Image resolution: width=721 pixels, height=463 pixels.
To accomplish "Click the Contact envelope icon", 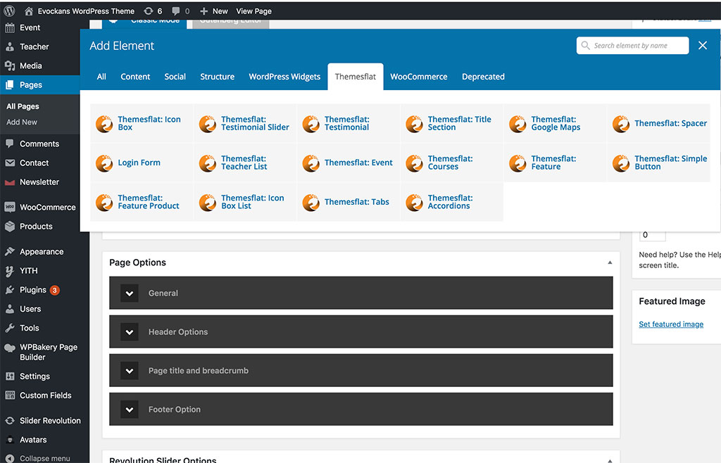I will click(x=10, y=163).
